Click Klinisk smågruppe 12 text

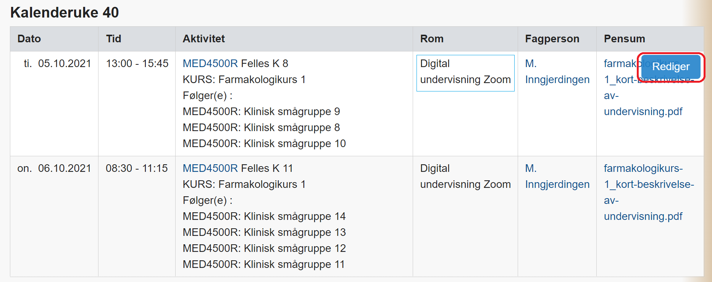click(x=295, y=248)
